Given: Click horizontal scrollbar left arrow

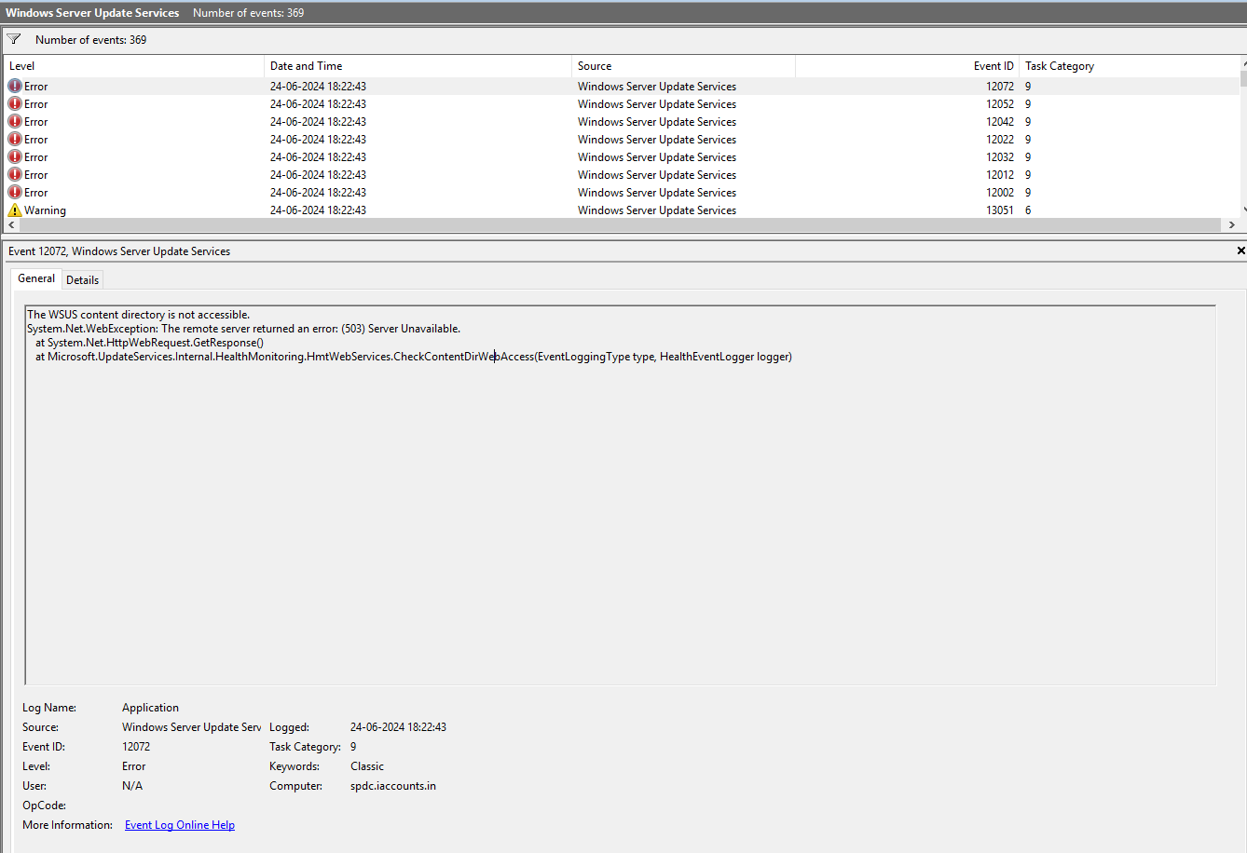Looking at the screenshot, I should (12, 225).
